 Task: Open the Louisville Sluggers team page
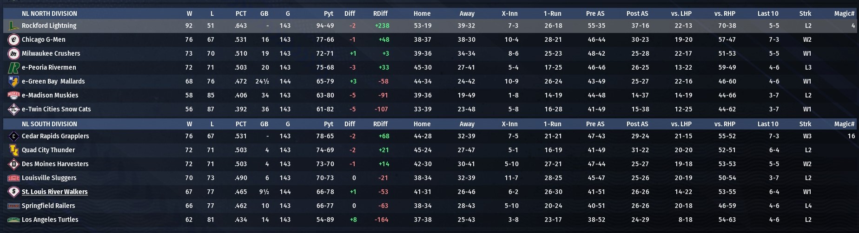pos(49,178)
